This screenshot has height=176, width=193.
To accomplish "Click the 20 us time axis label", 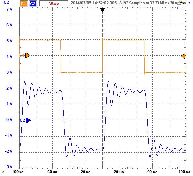I will coord(119,173).
